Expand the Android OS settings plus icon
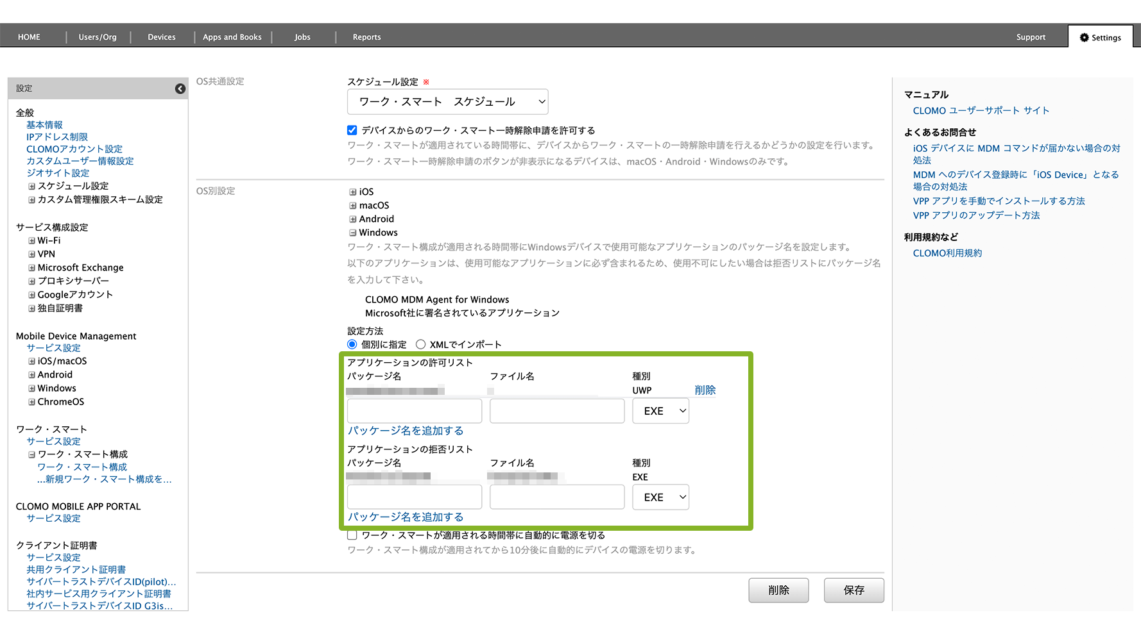The image size is (1141, 641). [x=352, y=219]
